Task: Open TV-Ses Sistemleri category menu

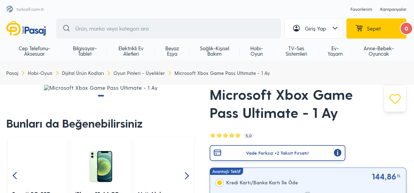Action: point(296,51)
